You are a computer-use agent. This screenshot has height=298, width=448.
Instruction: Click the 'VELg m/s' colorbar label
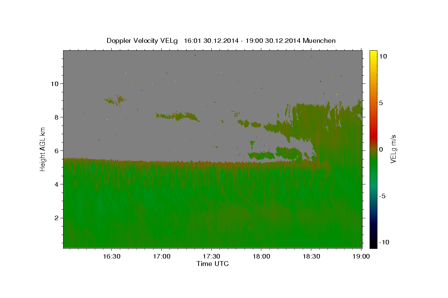tap(393, 149)
